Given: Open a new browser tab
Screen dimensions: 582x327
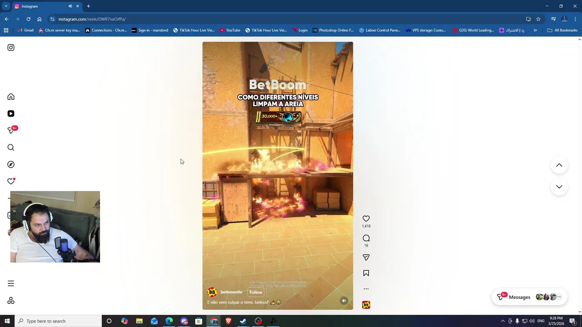Looking at the screenshot, I should (x=88, y=6).
